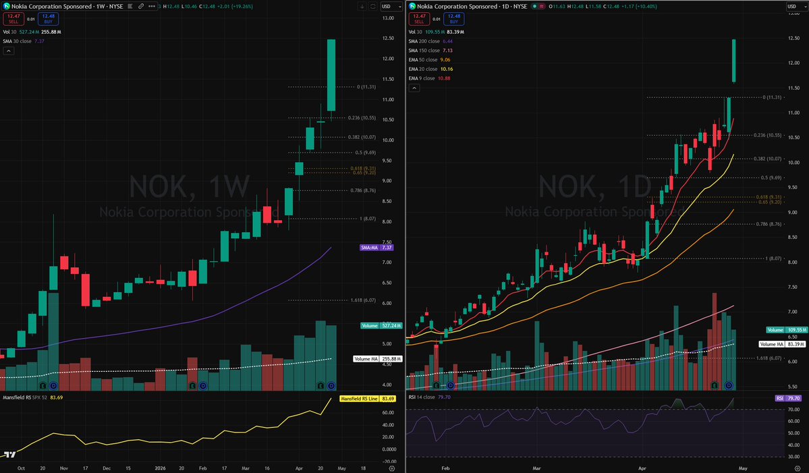809x473 pixels.
Task: Click the daily chart Volume 109.55M label
Action: point(786,329)
